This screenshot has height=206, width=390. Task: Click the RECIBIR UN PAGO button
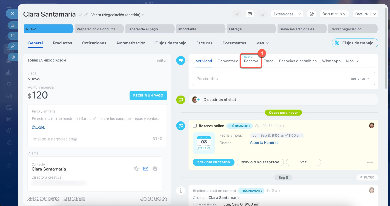(x=148, y=95)
